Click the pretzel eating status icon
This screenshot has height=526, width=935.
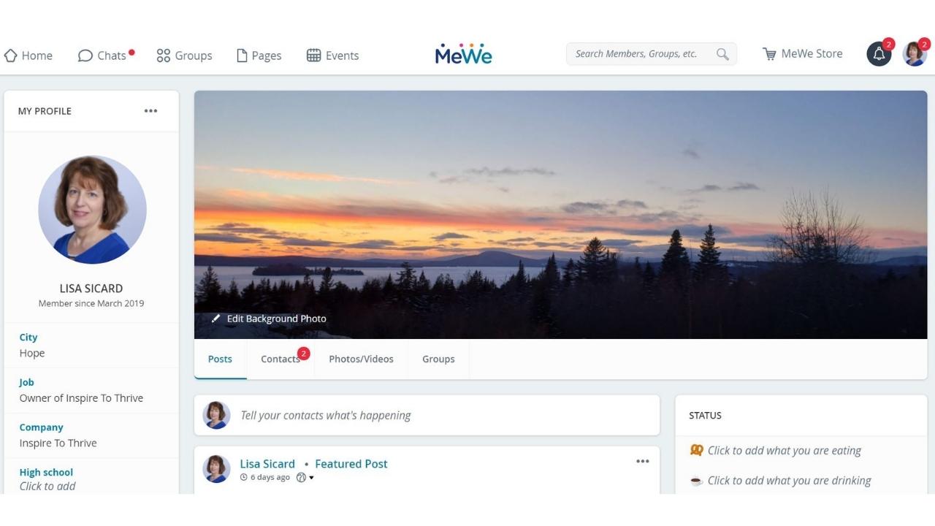(696, 450)
